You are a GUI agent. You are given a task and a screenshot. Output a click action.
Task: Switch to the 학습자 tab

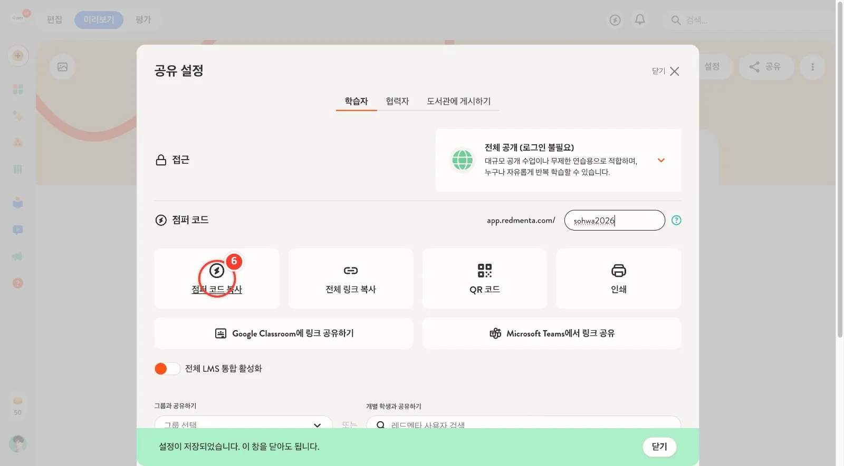coord(356,101)
